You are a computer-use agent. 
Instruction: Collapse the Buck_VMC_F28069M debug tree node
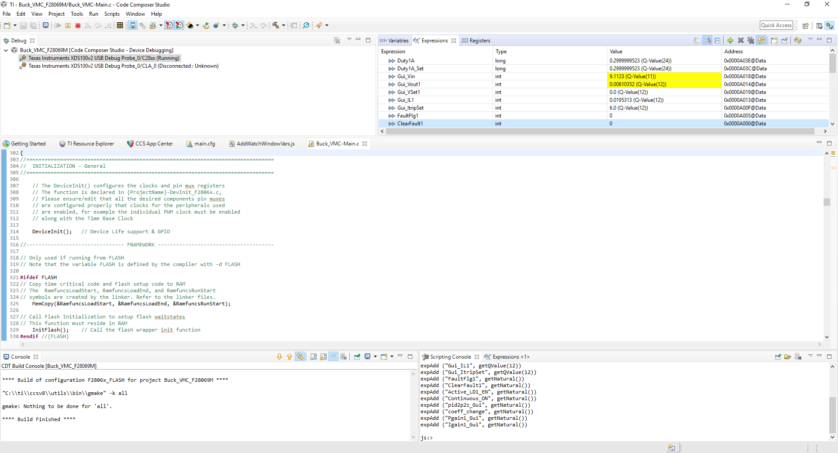point(6,50)
